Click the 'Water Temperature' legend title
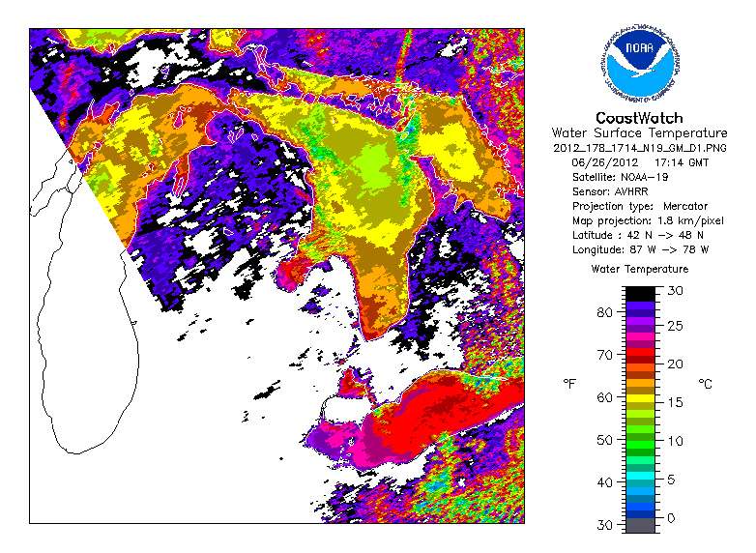 640,269
